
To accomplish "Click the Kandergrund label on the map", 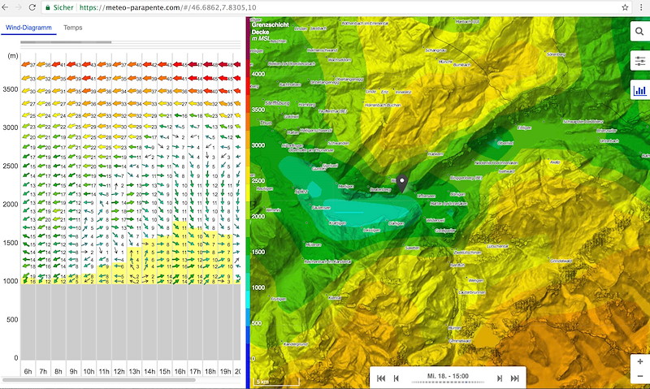I will tap(295, 344).
